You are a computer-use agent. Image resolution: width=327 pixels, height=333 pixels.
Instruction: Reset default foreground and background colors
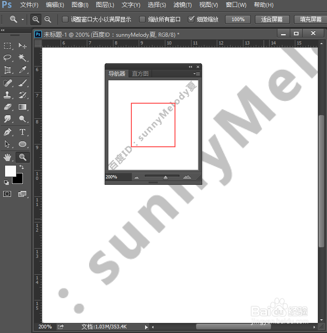6,182
